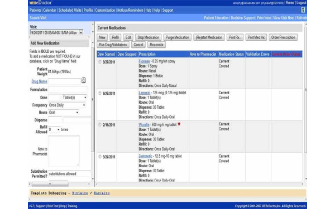The width and height of the screenshot is (335, 209).
Task: Open the Refill Allowed times dropdown
Action: point(54,129)
